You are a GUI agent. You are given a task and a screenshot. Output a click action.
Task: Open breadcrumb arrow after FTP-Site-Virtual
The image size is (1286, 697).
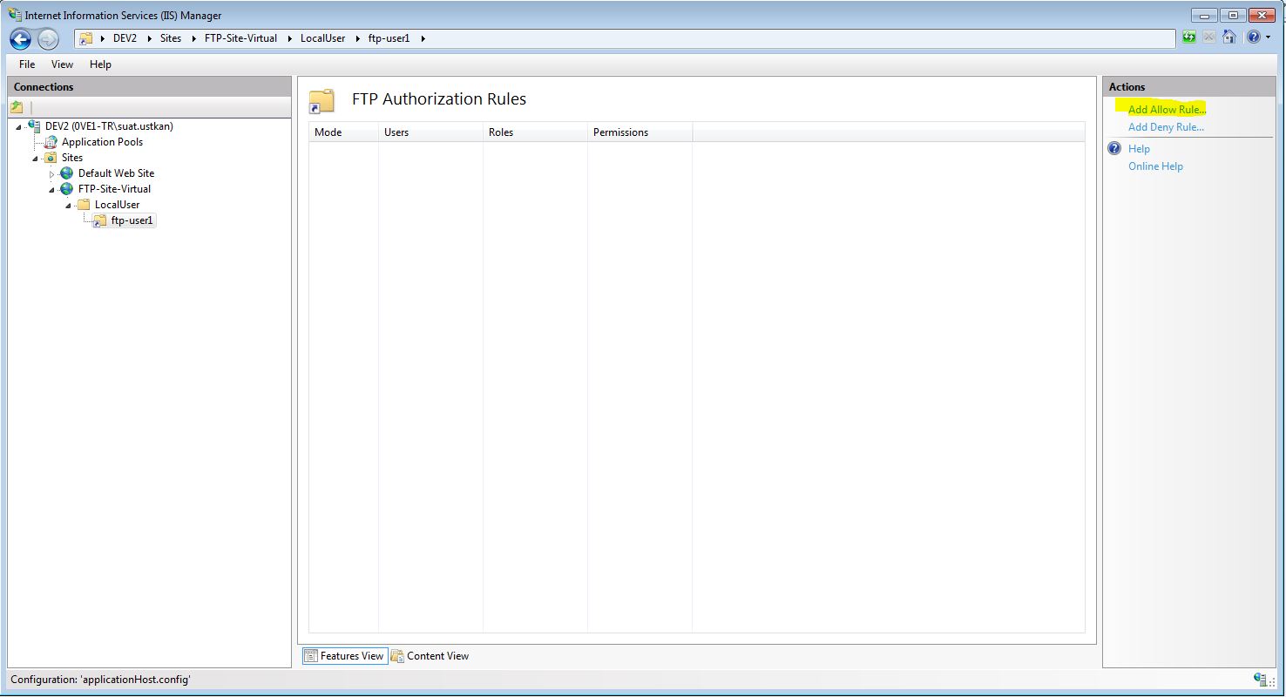289,38
